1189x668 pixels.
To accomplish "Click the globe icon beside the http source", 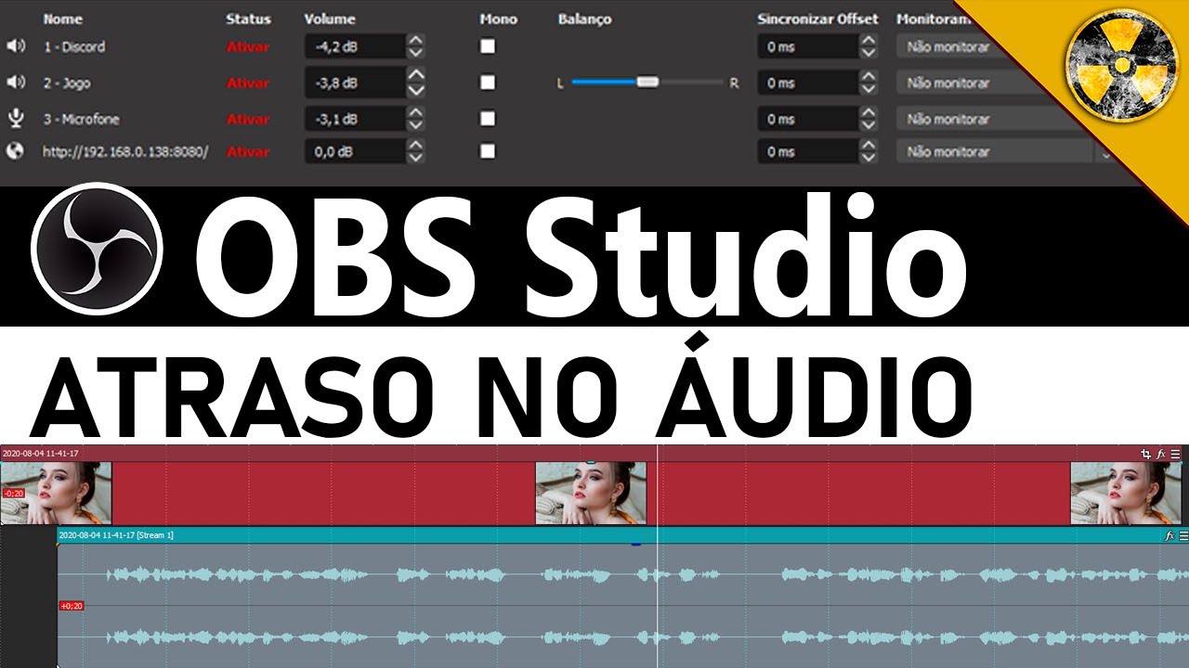I will pos(15,151).
